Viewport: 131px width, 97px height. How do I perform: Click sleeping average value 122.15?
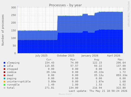(97, 63)
